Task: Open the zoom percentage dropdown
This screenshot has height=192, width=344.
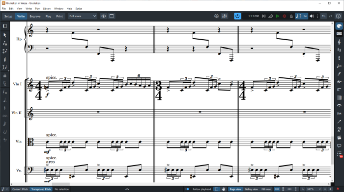Action: pos(314,189)
